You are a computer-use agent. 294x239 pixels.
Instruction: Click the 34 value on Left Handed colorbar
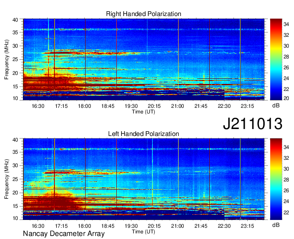tap(286, 147)
